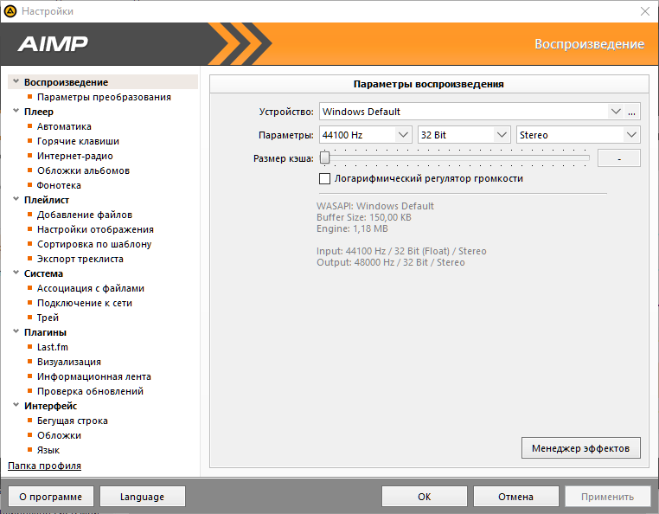Open the 32 Bit depth dropdown

click(502, 135)
